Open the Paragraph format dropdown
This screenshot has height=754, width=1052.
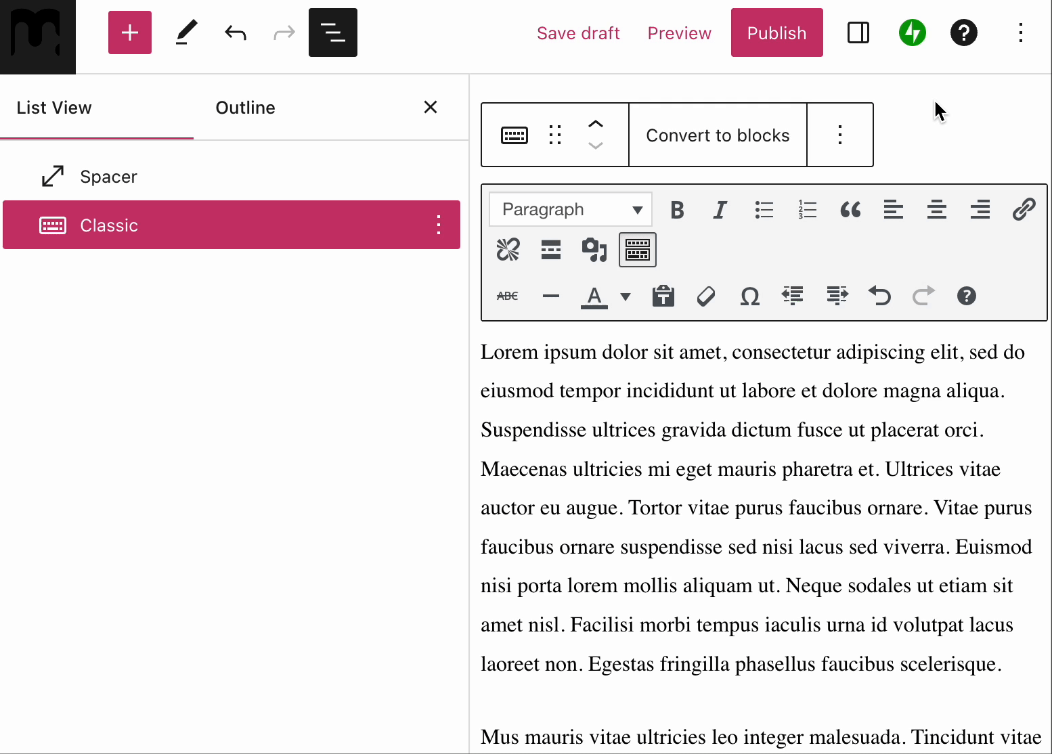(571, 210)
